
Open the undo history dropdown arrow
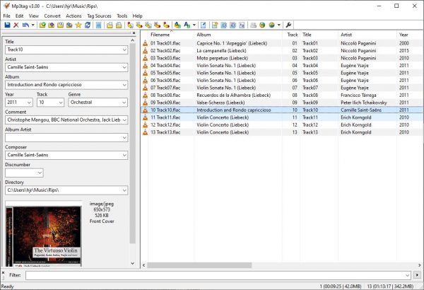[x=33, y=25]
